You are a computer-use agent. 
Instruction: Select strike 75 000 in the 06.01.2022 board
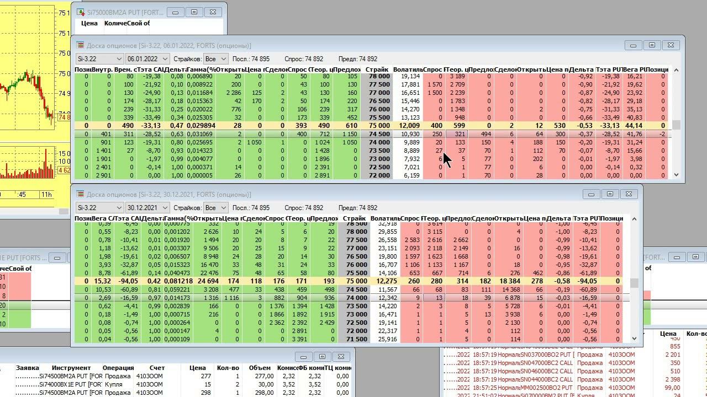377,126
